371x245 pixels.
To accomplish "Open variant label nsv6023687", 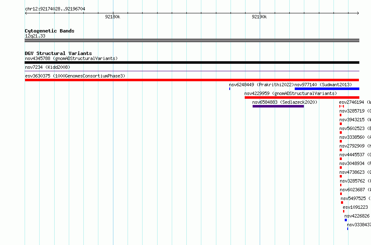I will (352, 190).
